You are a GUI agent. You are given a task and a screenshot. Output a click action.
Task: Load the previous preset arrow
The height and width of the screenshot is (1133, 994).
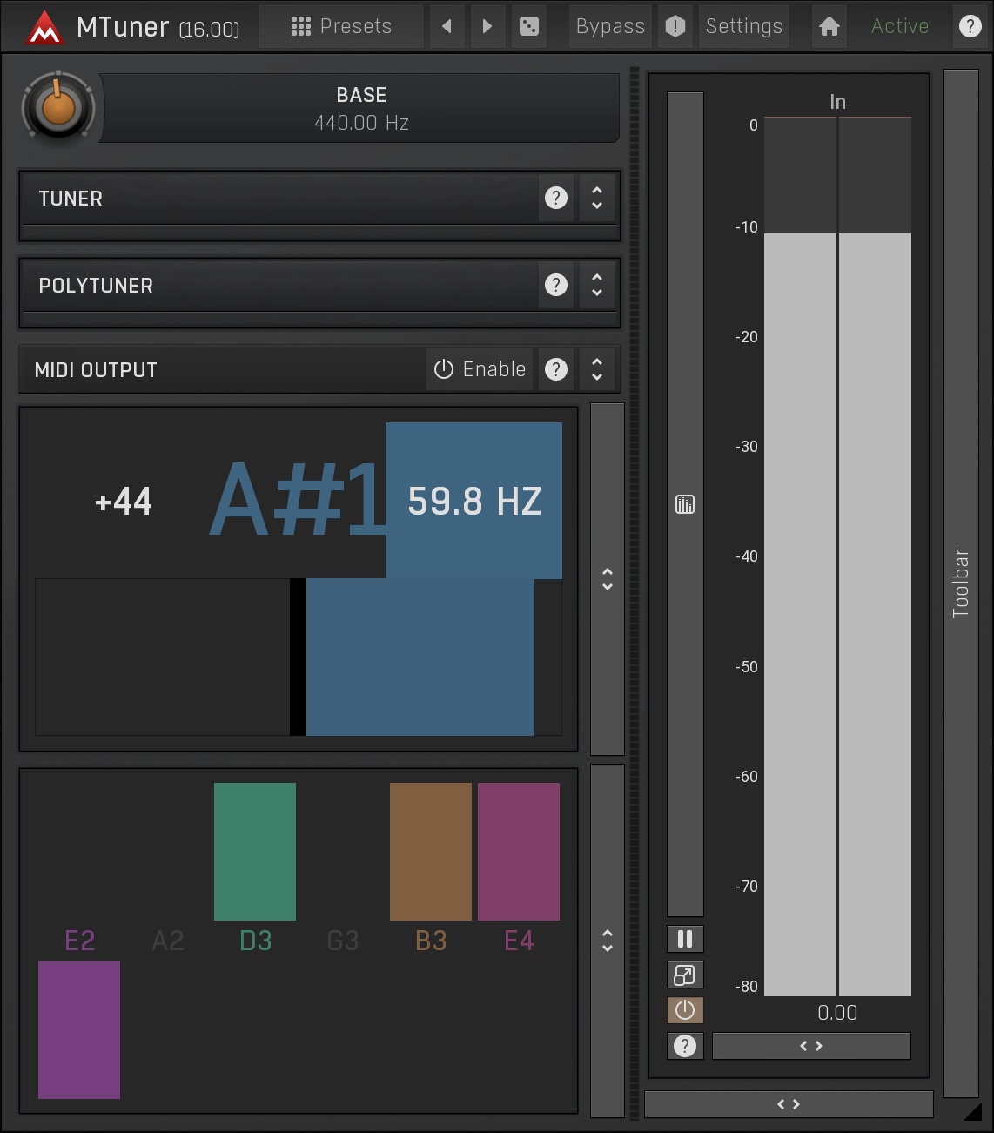[447, 26]
